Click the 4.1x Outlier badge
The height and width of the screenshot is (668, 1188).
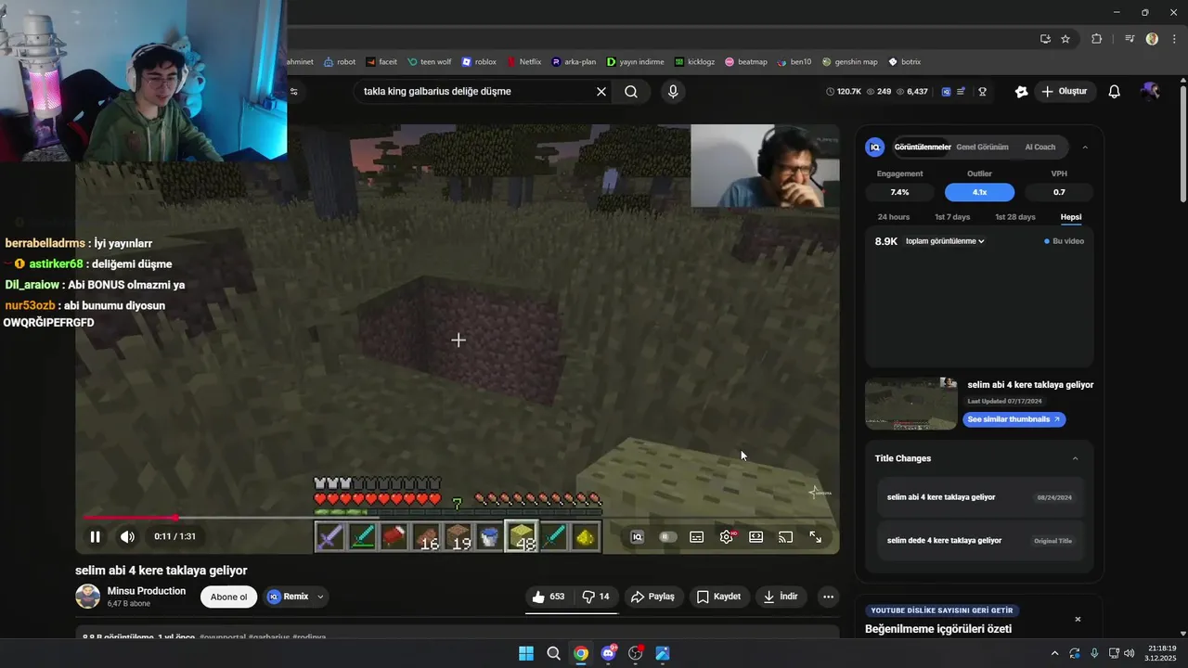(x=979, y=192)
